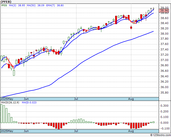
Task: Select the PFEB legend label
Action: (x=4, y=6)
